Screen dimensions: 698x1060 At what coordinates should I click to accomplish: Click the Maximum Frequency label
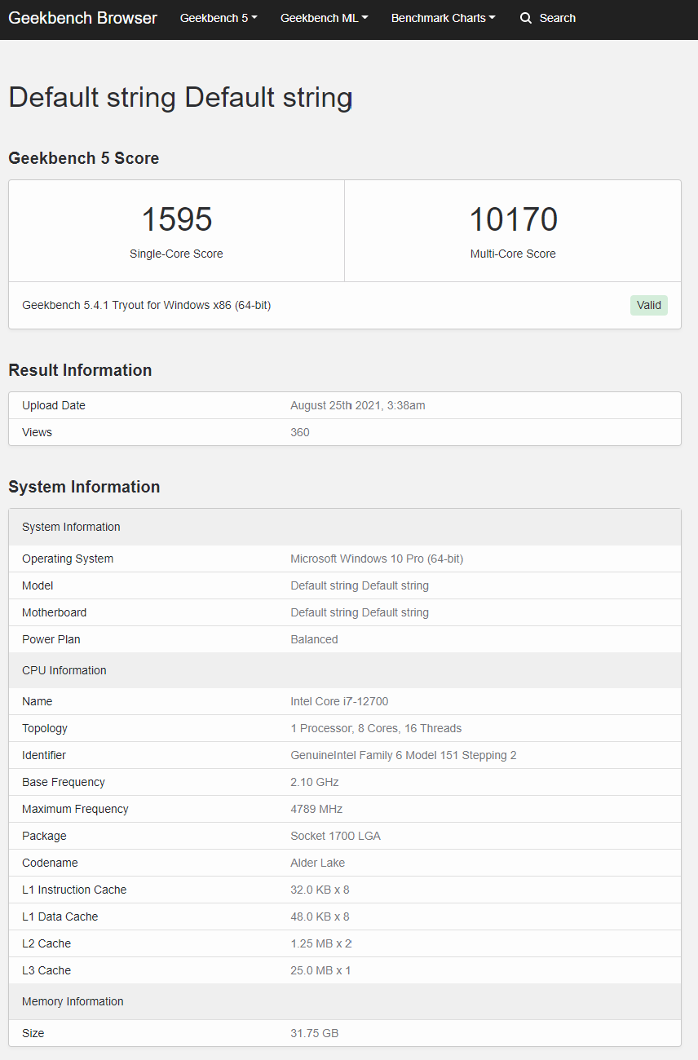point(75,809)
